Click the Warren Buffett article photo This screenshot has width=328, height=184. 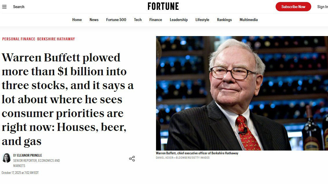[242, 93]
